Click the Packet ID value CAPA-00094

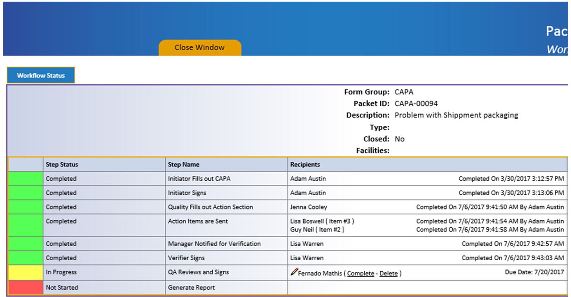(417, 103)
